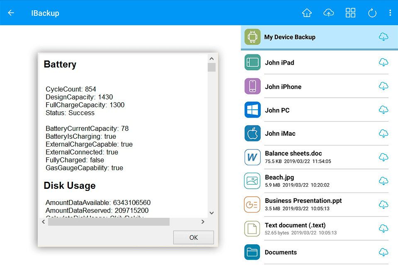The width and height of the screenshot is (398, 265).
Task: Open the home screen via the home icon
Action: 307,12
